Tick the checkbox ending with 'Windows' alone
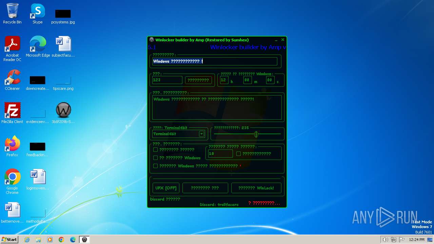The height and width of the screenshot is (244, 434). (x=156, y=158)
